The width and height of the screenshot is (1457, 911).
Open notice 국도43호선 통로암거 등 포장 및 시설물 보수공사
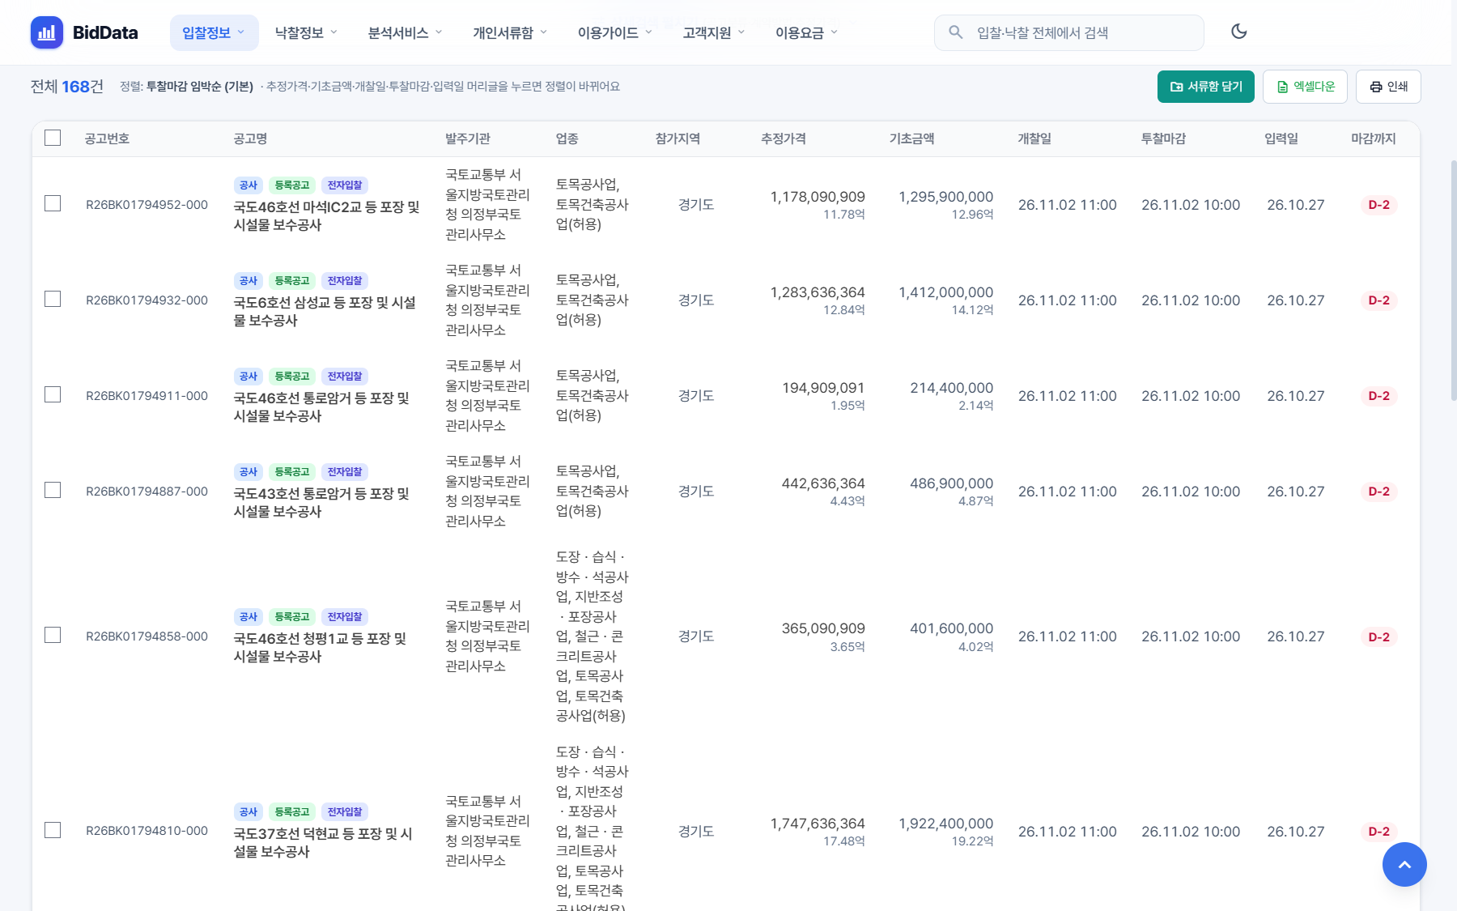point(321,502)
